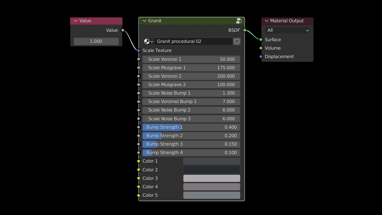Click the node group edit icon on Granit header
Screen dimensions: 382x215
click(239, 21)
